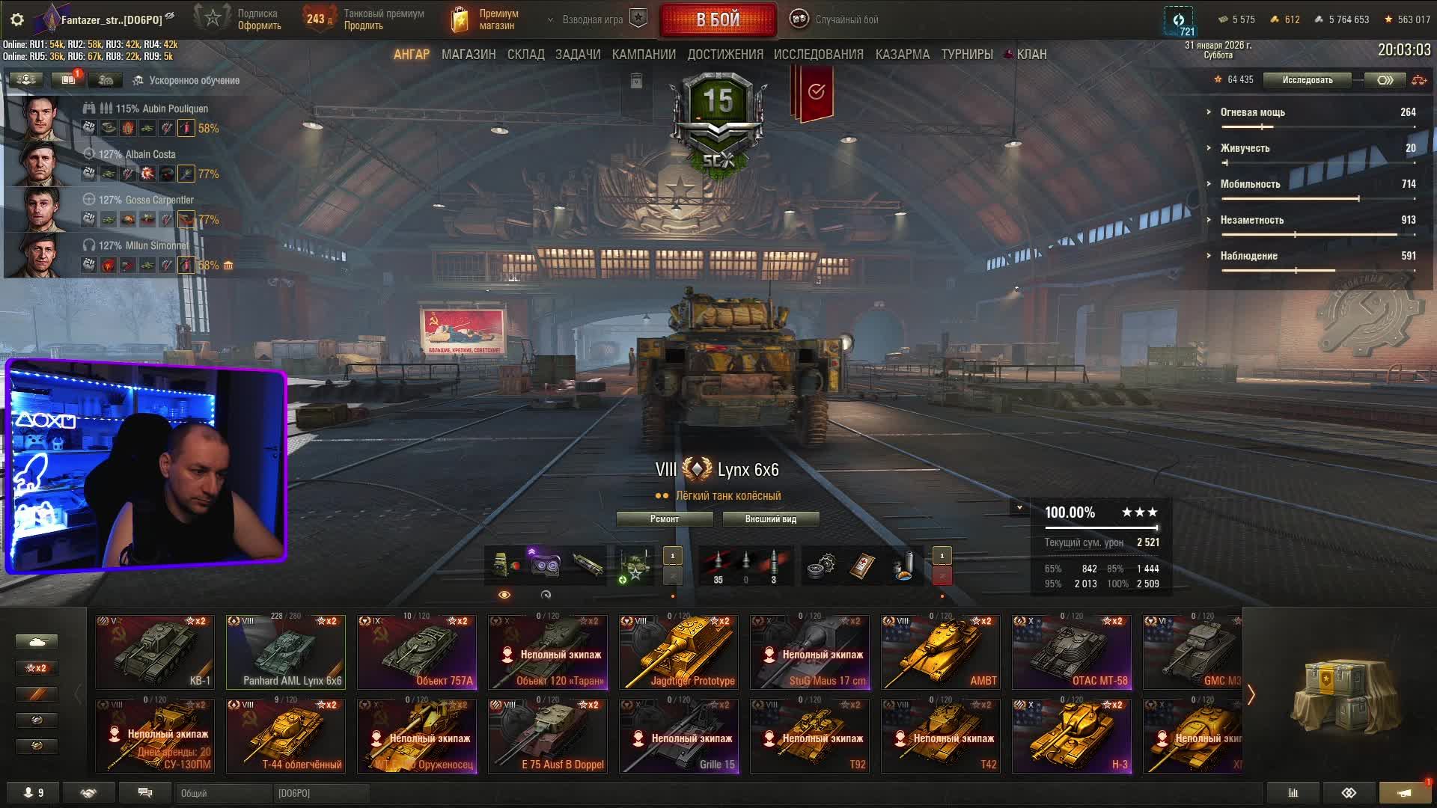Viewport: 1437px width, 808px height.
Task: Switch to the МАГАЗИН tab
Action: click(x=469, y=55)
